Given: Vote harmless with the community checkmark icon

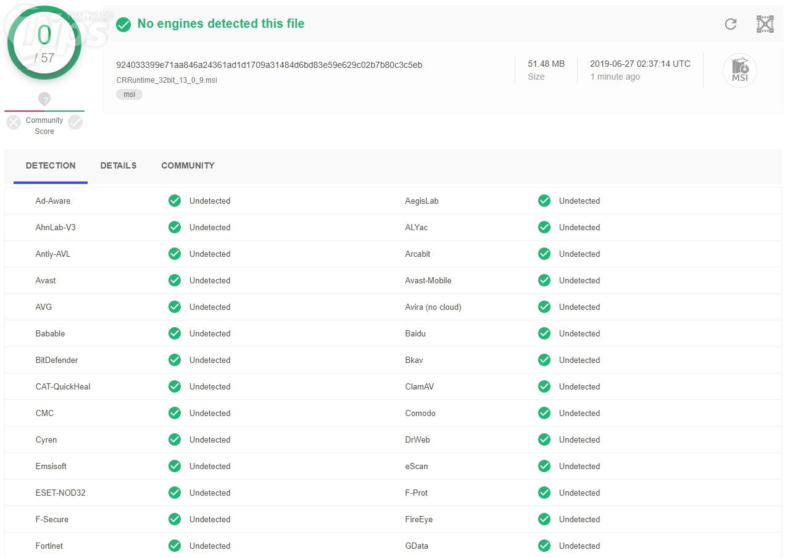Looking at the screenshot, I should 75,122.
